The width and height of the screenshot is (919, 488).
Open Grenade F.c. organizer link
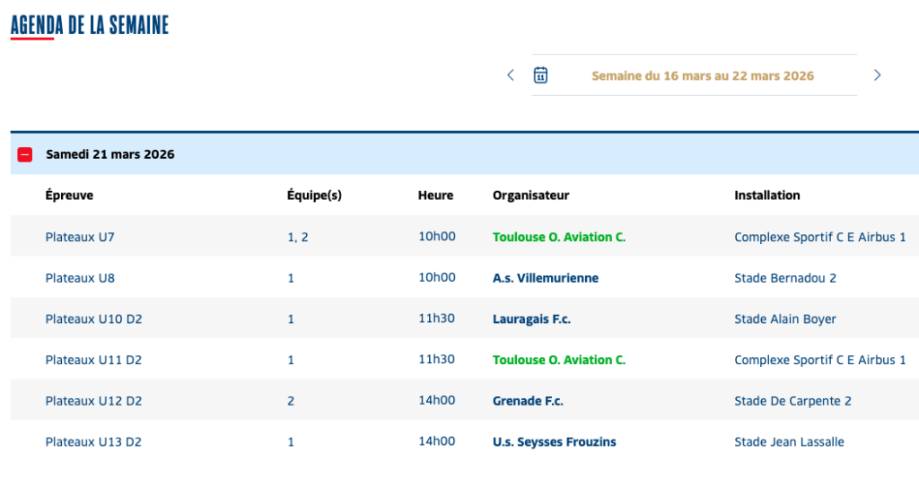528,401
